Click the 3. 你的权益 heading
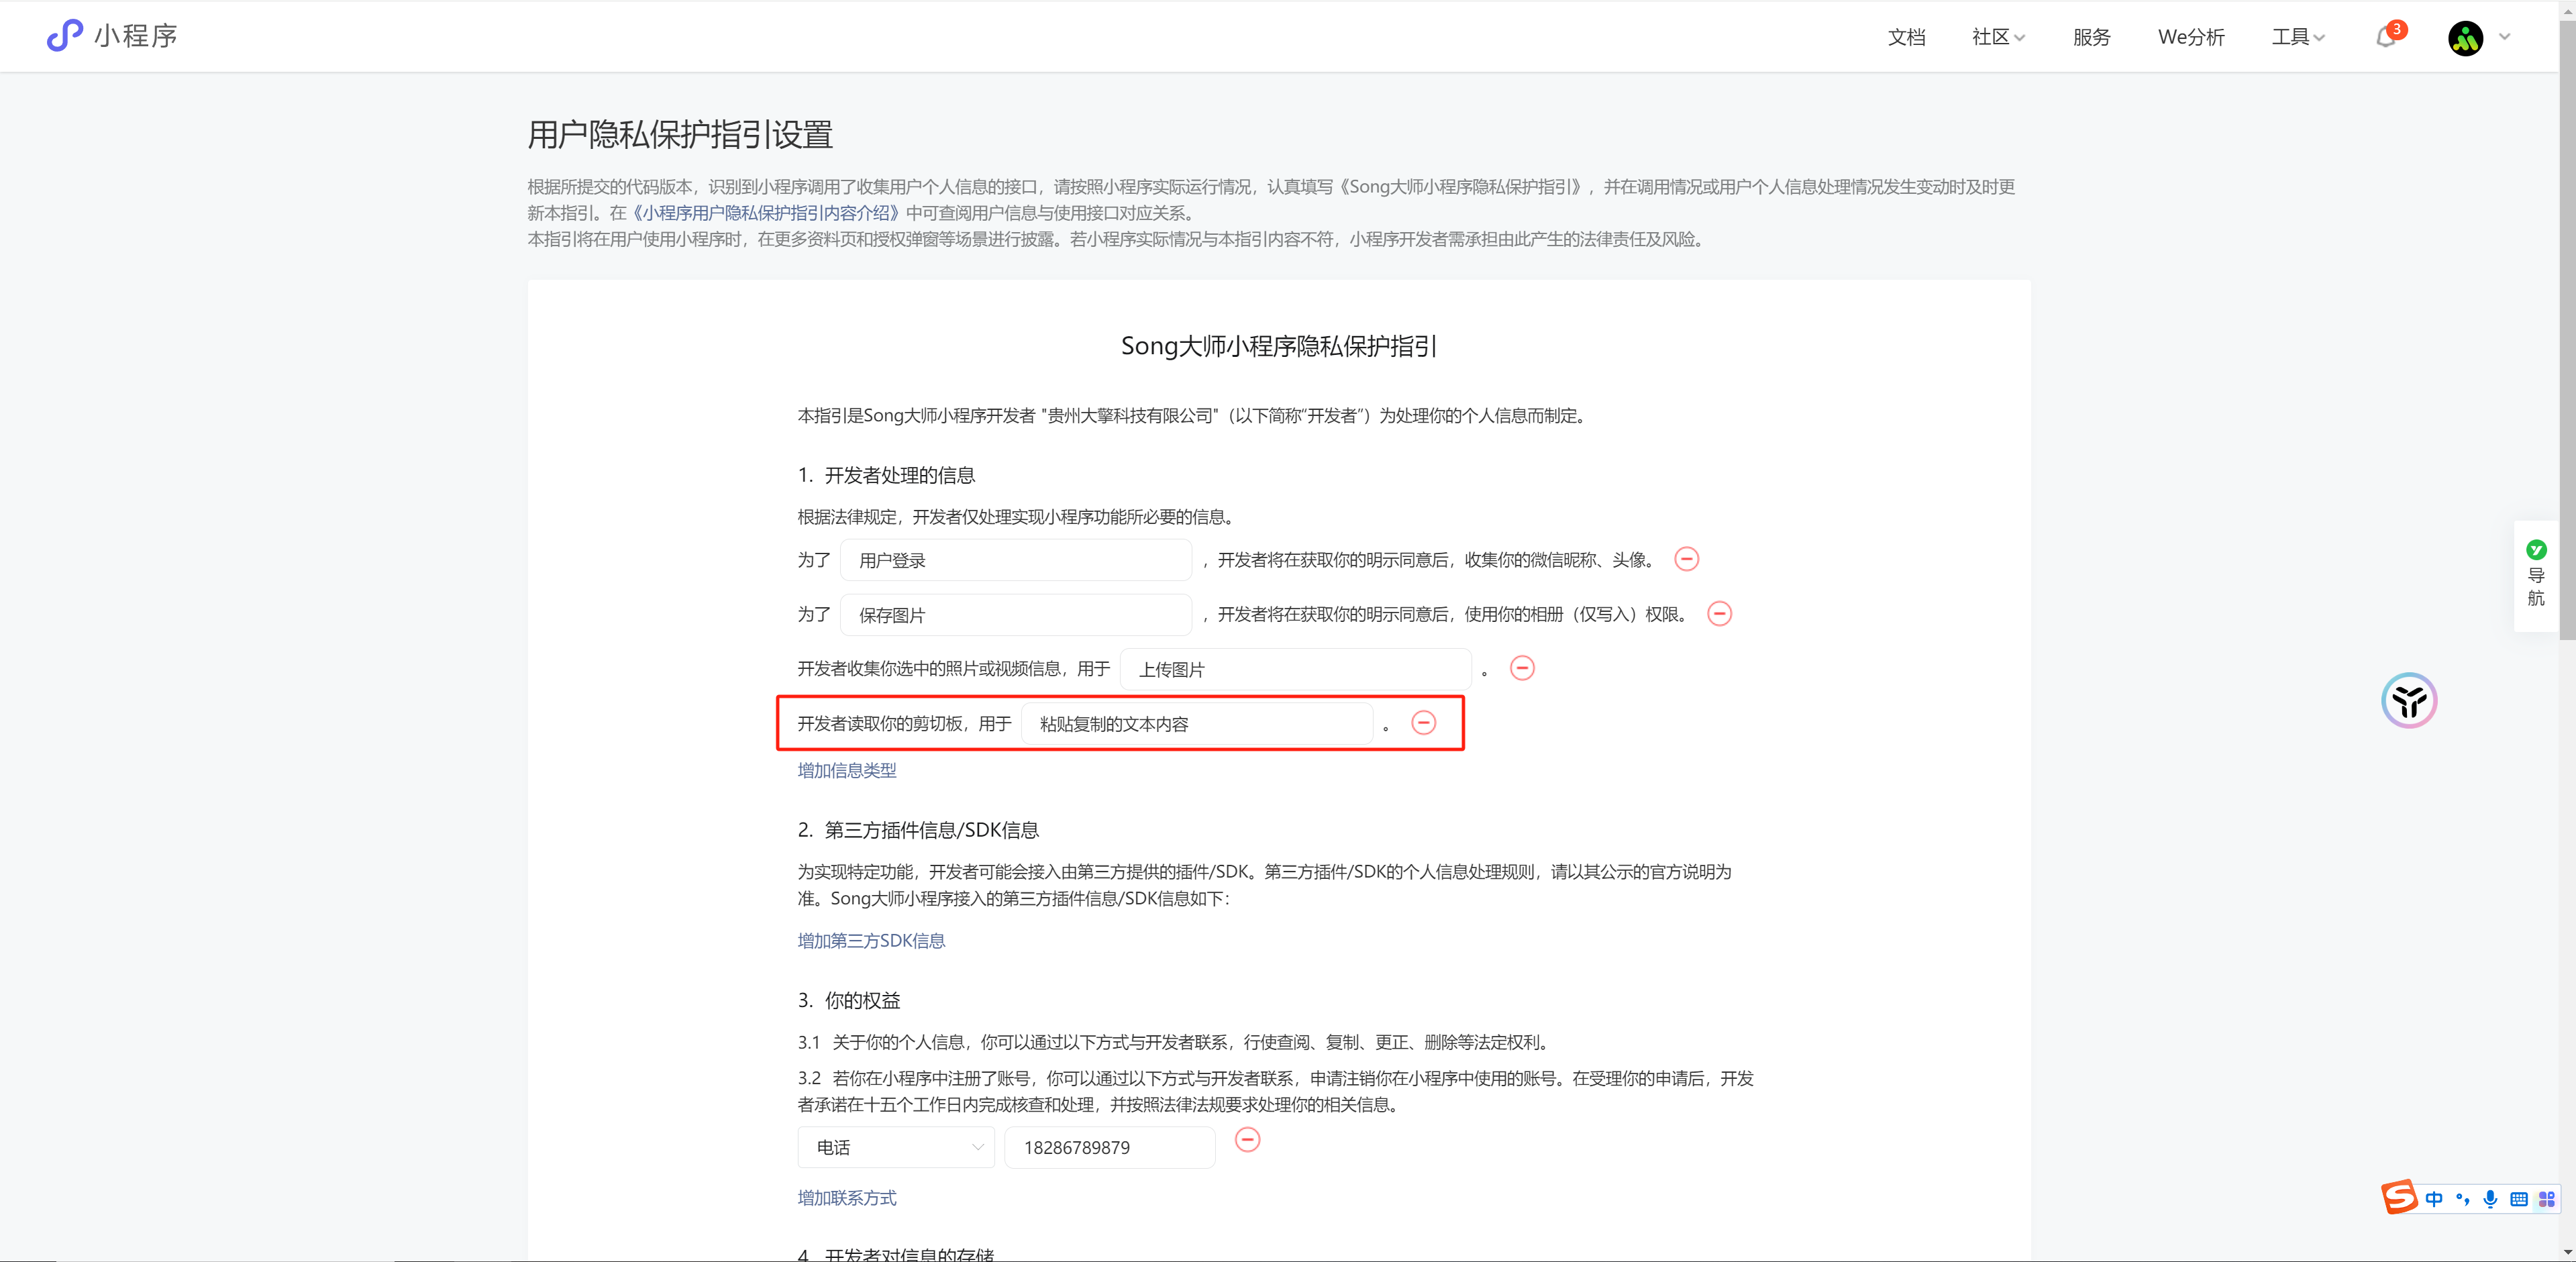 849,1000
